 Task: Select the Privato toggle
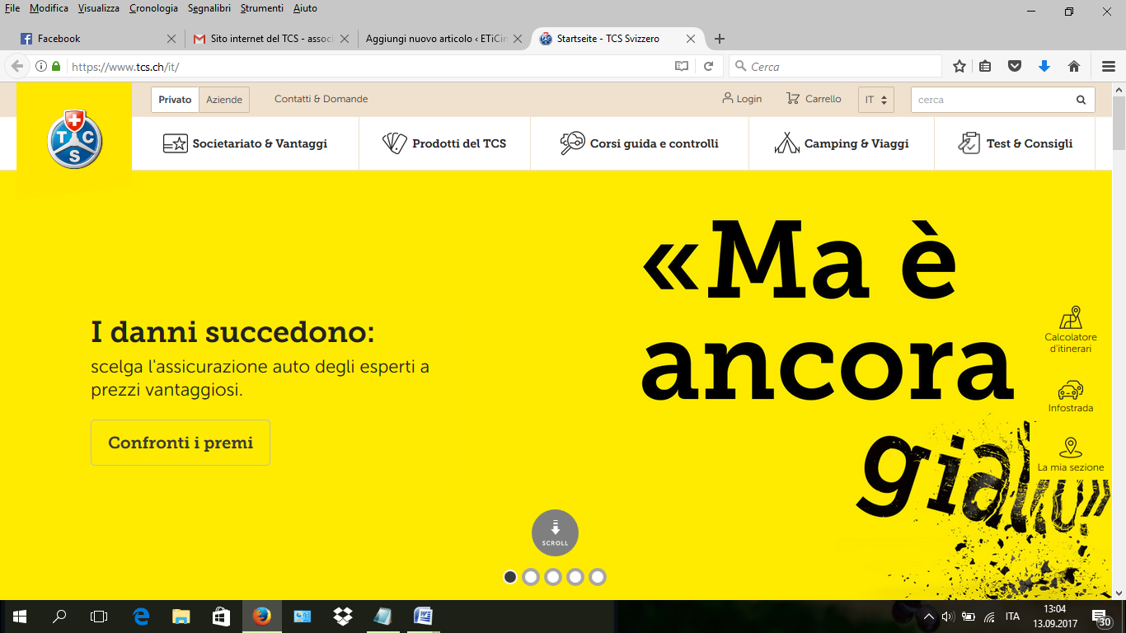175,100
